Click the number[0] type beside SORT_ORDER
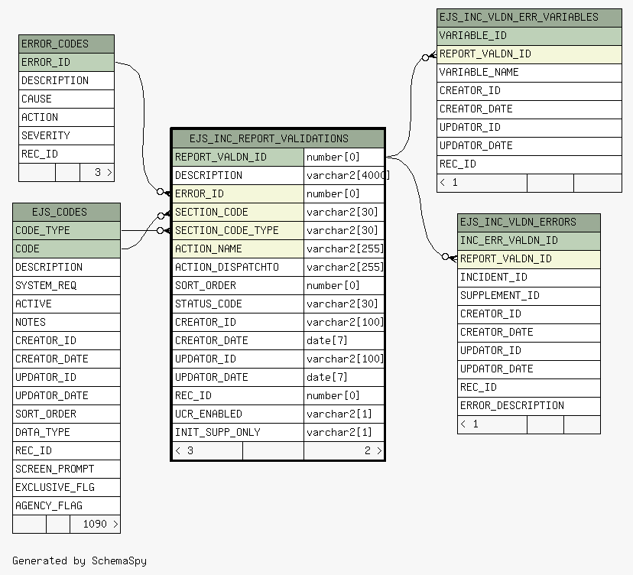The image size is (633, 575). (x=344, y=285)
